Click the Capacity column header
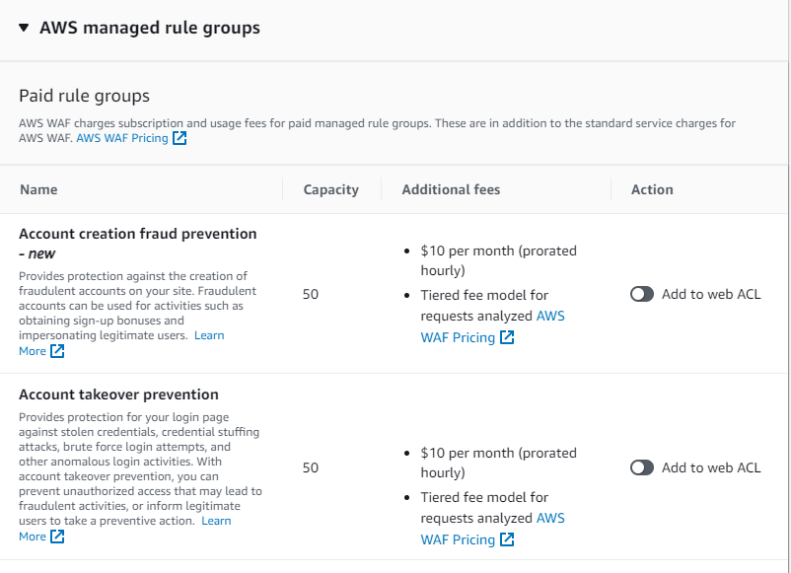791x573 pixels. coord(331,189)
